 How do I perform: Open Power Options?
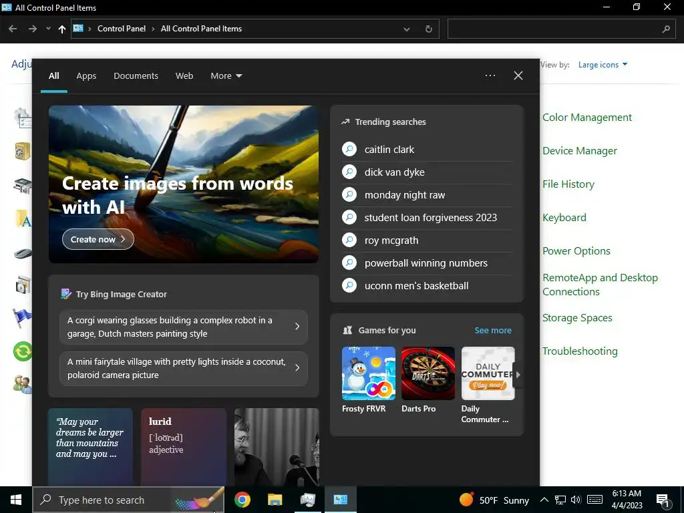[x=576, y=251]
